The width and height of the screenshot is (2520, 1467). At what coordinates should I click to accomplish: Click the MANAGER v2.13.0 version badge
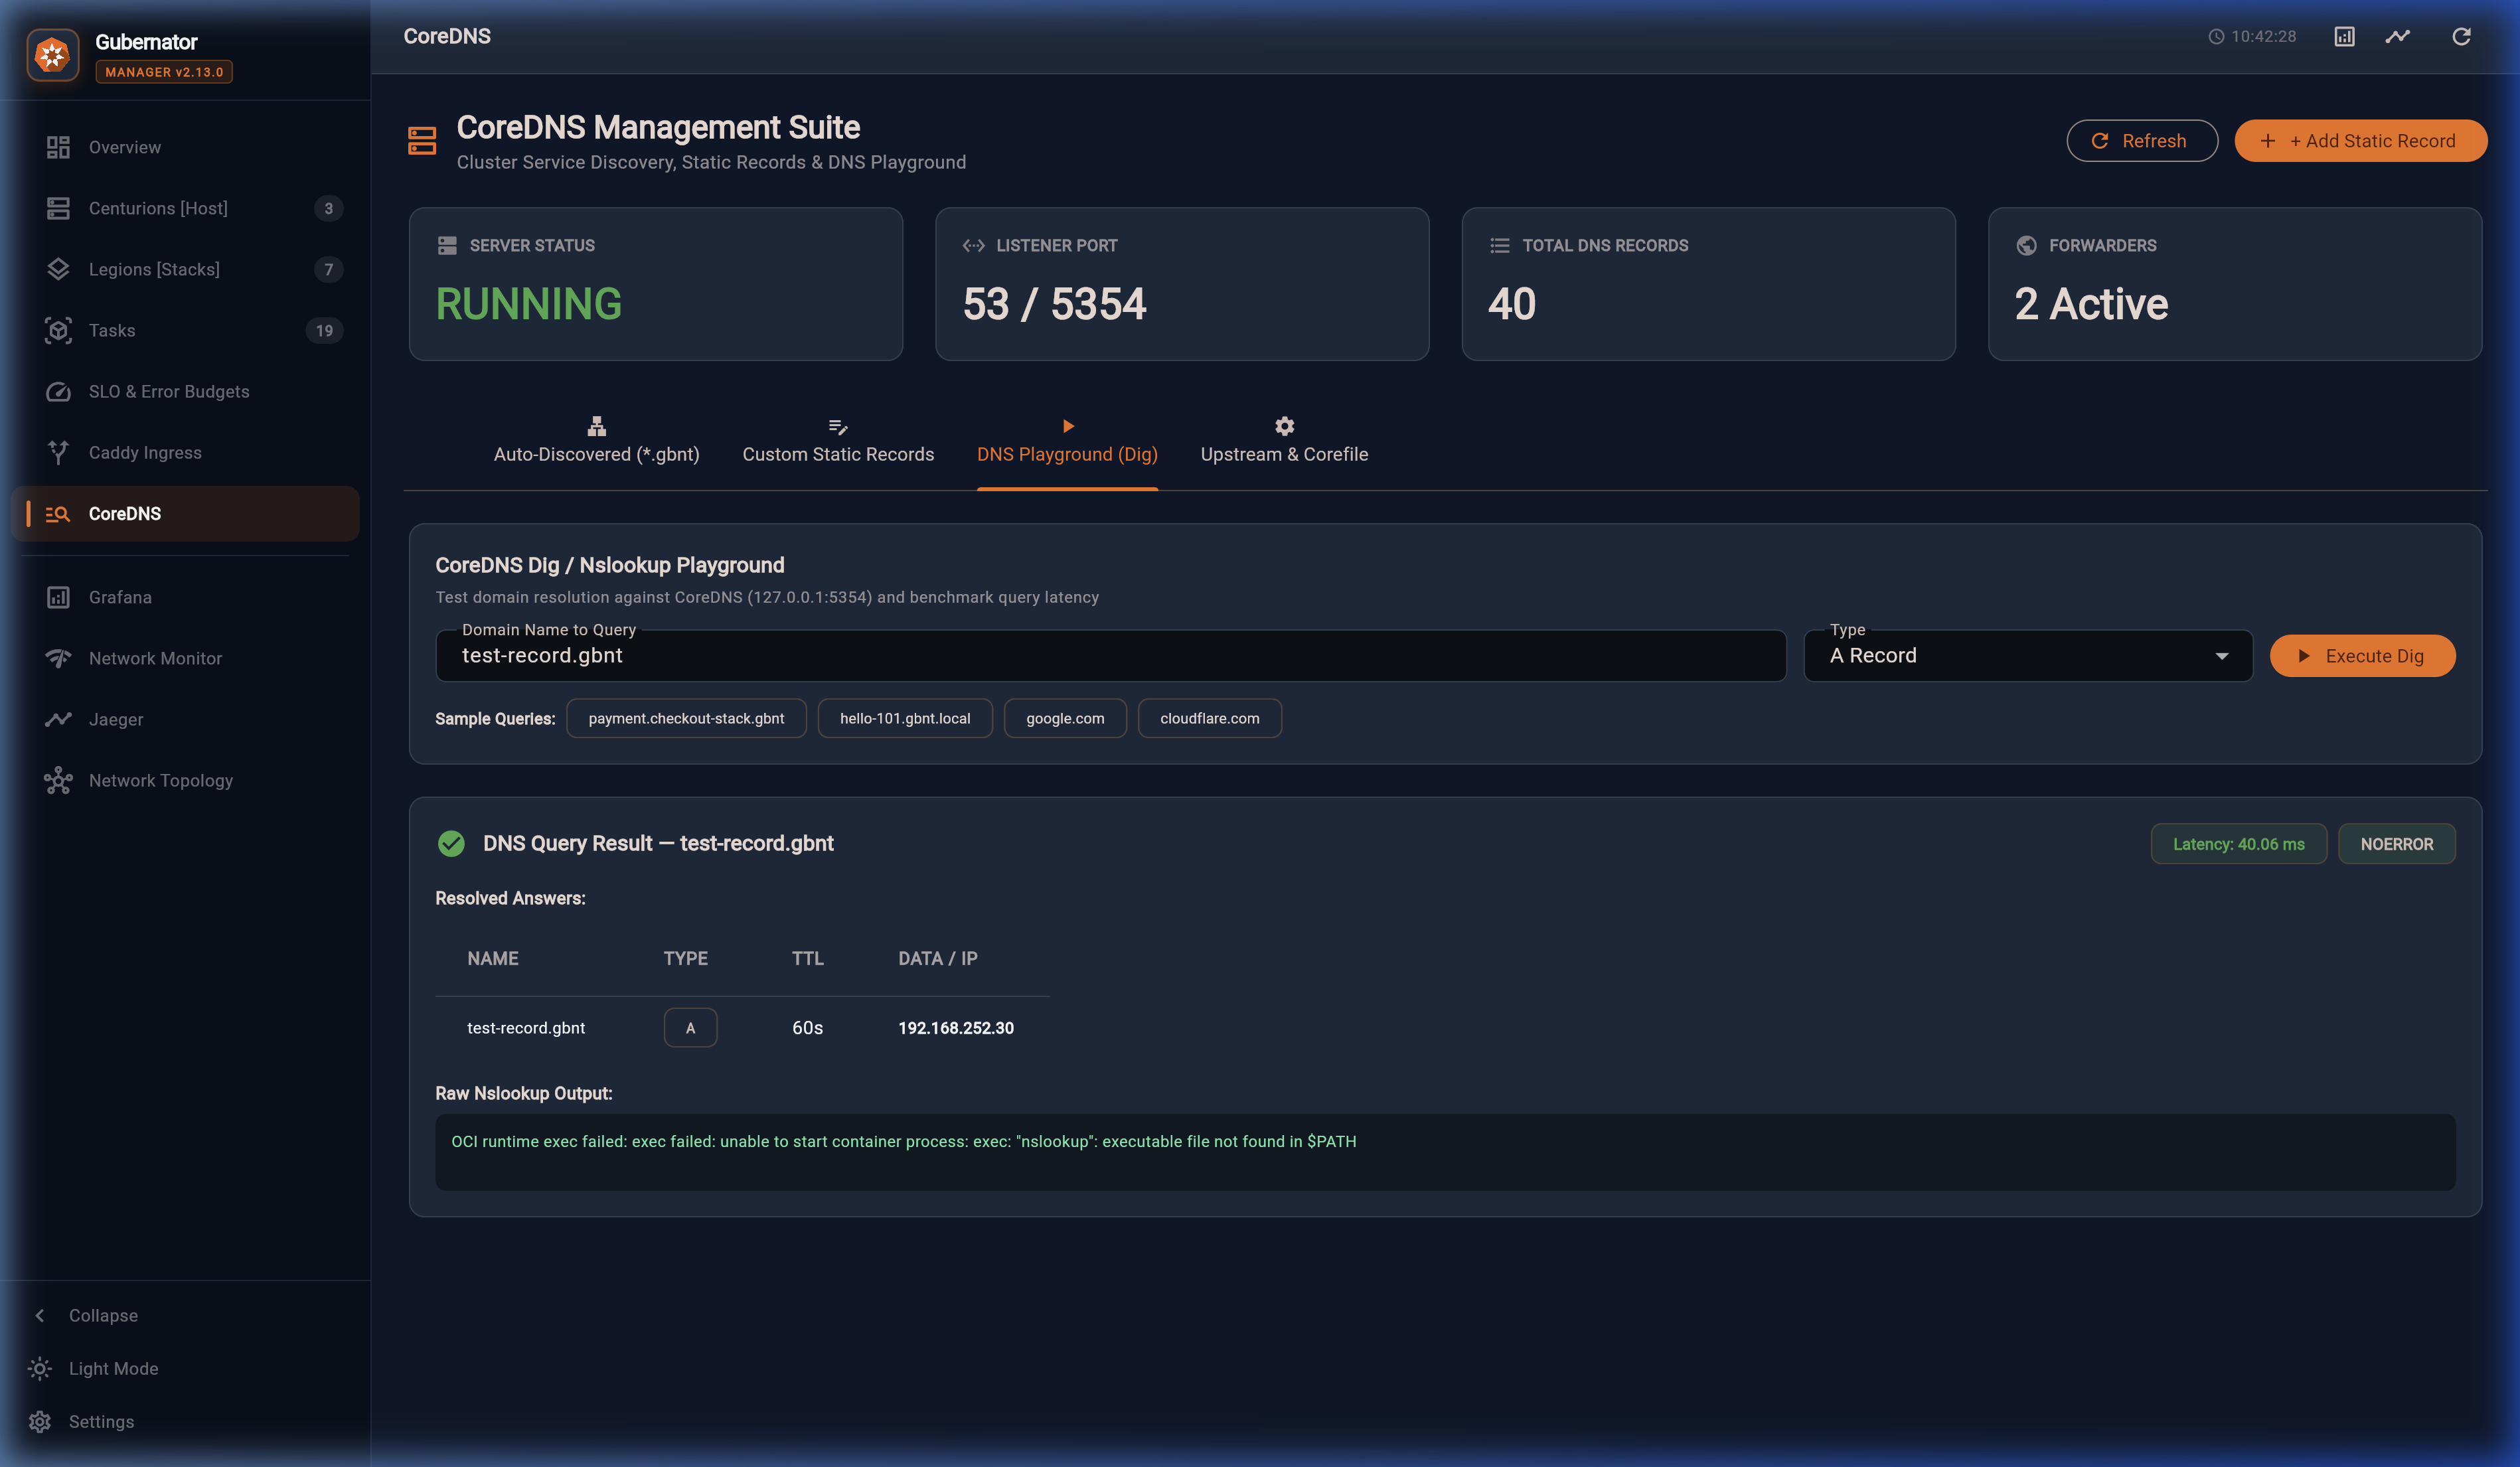[164, 72]
